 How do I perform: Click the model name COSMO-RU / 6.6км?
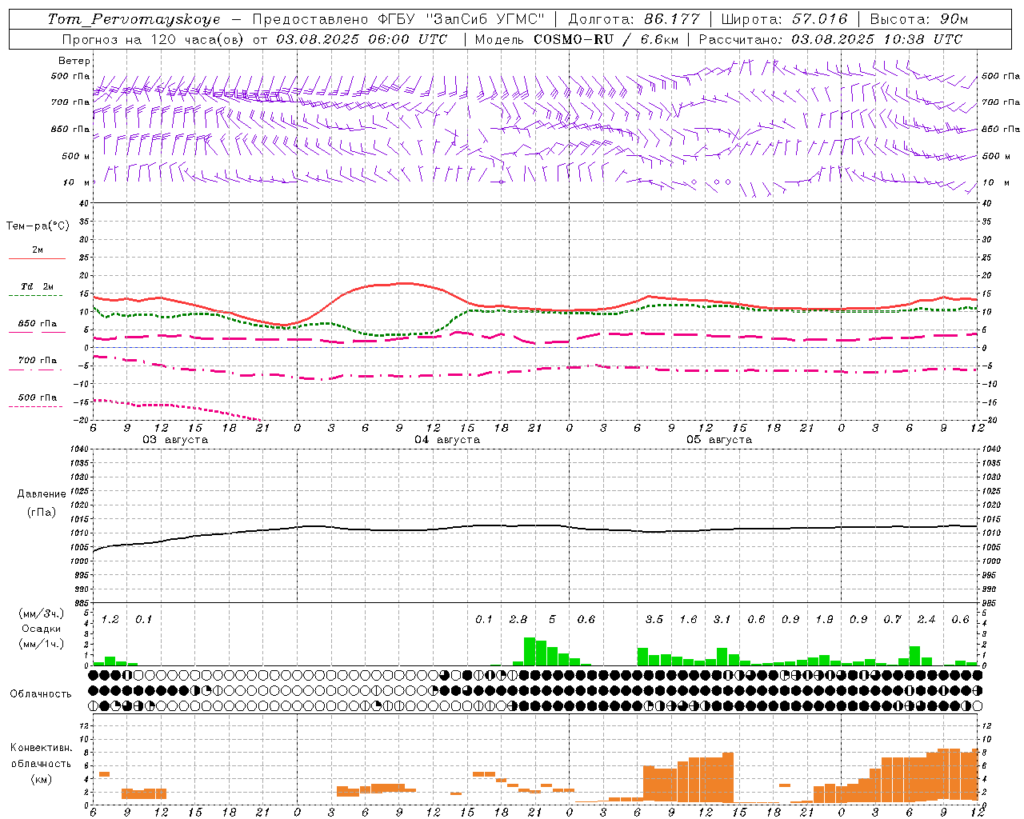pyautogui.click(x=606, y=39)
